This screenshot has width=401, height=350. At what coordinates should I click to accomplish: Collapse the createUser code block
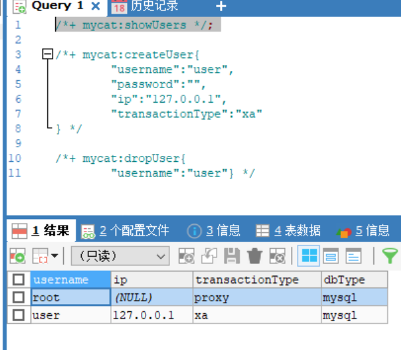[x=47, y=54]
